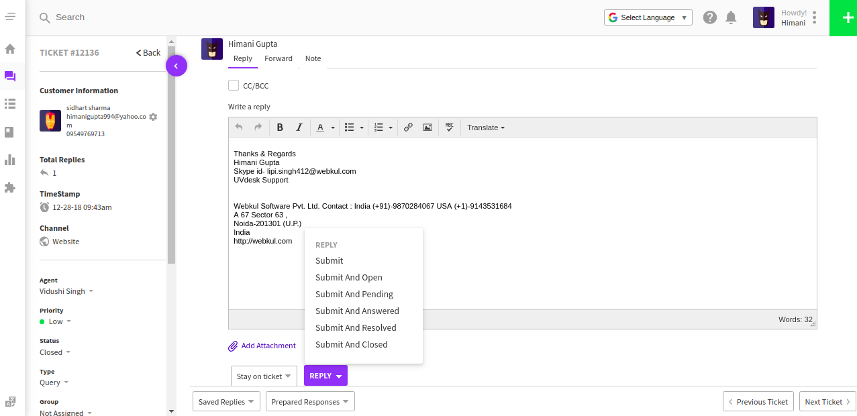This screenshot has height=416, width=857.
Task: Change Status Closed dropdown
Action: pos(55,352)
